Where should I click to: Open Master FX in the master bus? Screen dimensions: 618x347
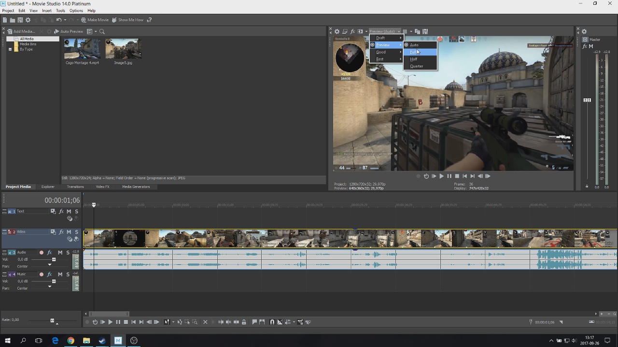(585, 46)
